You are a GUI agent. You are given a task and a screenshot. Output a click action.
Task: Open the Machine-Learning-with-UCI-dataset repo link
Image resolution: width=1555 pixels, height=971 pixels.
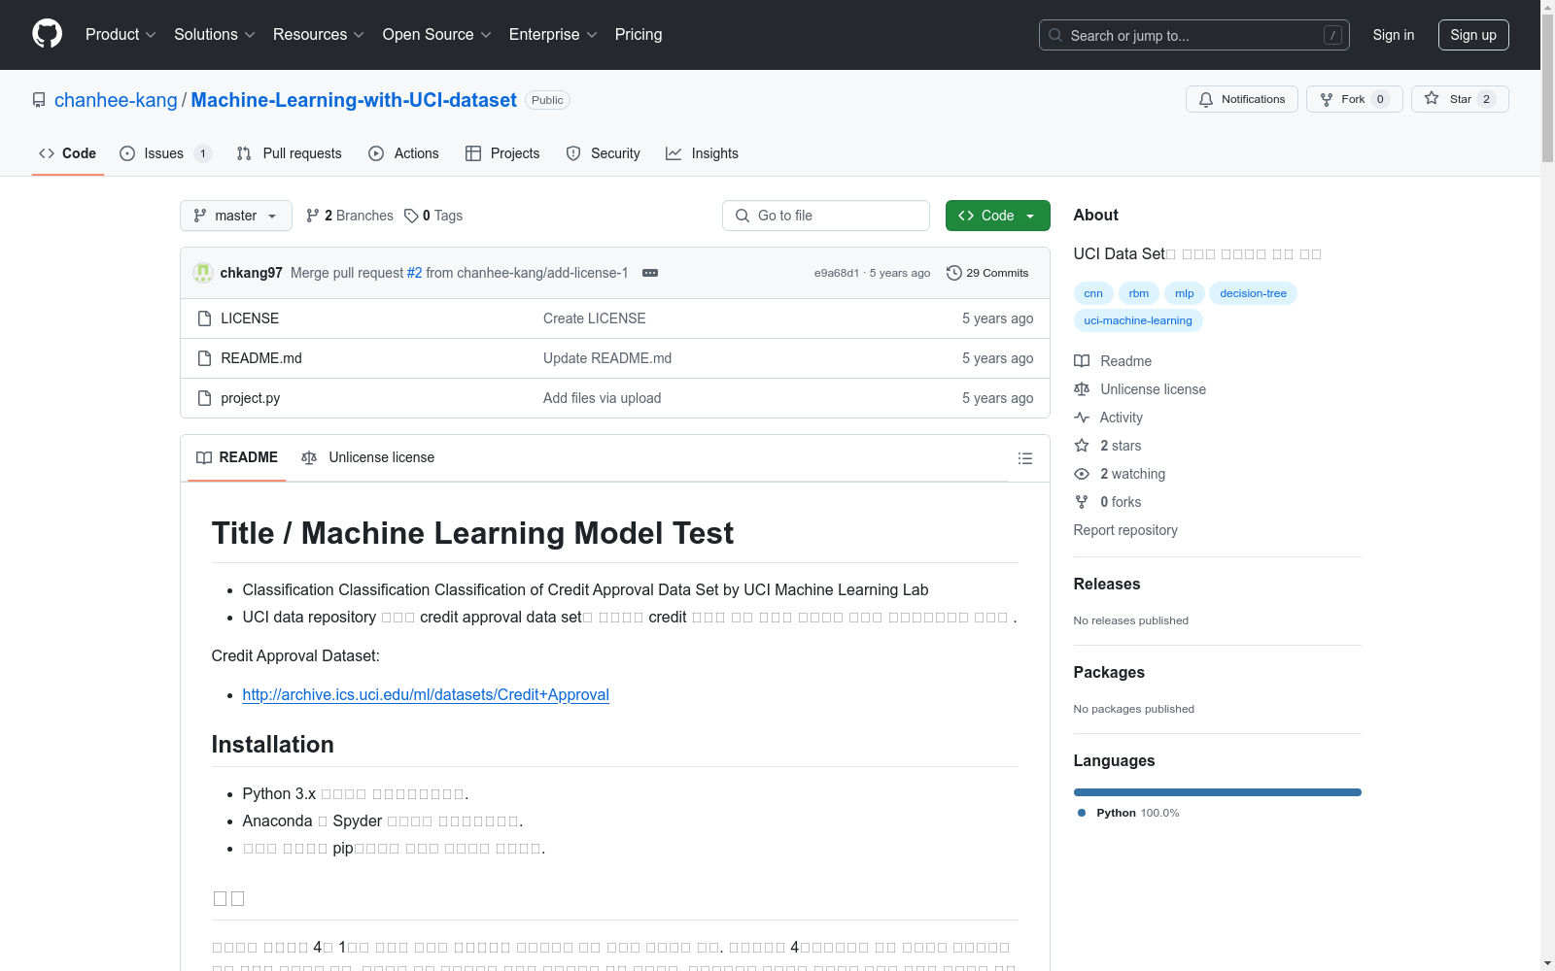(x=354, y=100)
